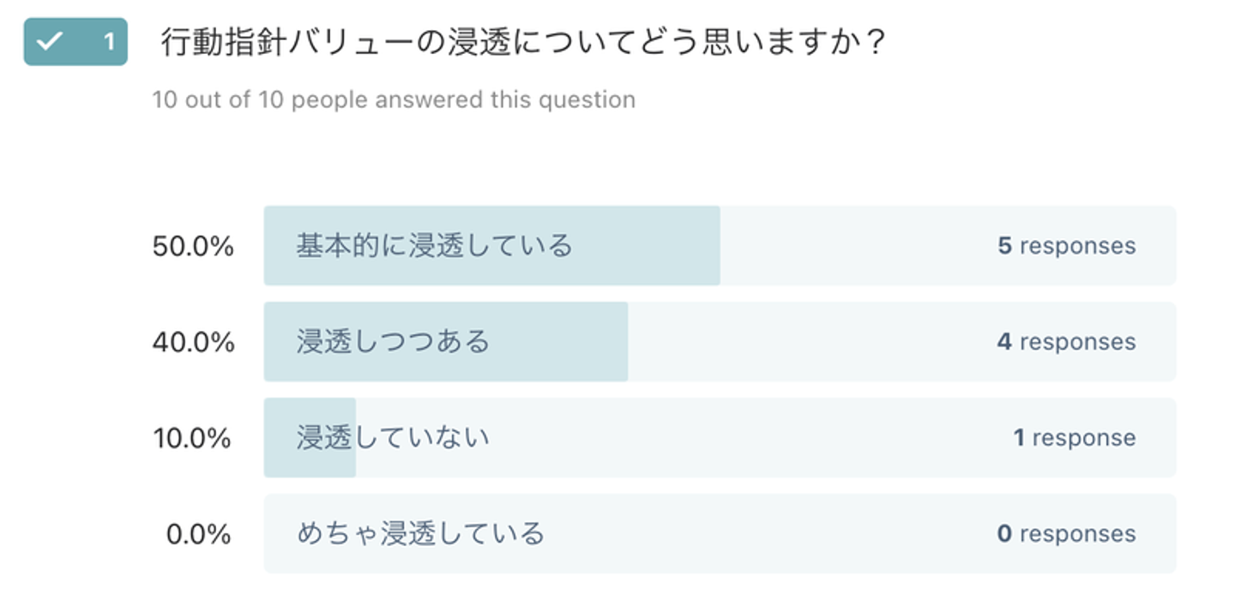Click the "5 responses" count
Screen dimensions: 1235x600
point(1066,246)
